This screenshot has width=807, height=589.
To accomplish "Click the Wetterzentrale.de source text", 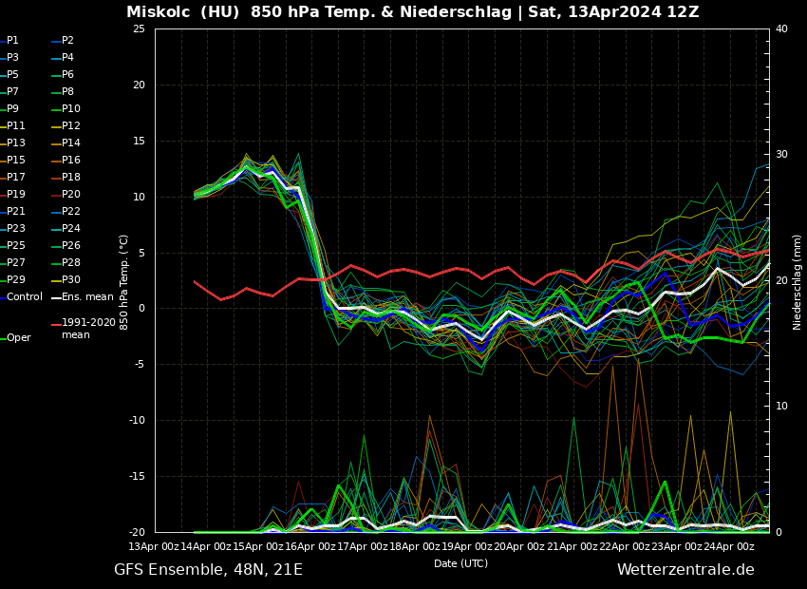I will pyautogui.click(x=685, y=570).
